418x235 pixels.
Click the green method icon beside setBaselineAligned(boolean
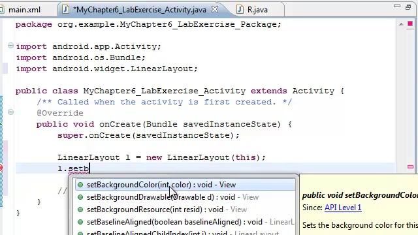80,222
